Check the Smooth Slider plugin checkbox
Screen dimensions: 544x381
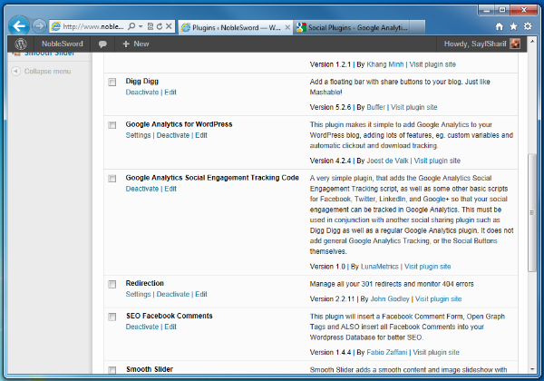[112, 370]
